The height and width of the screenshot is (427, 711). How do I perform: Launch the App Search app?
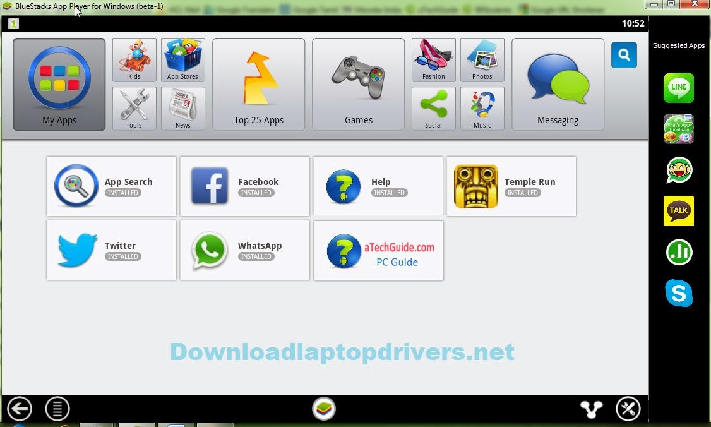pyautogui.click(x=111, y=186)
